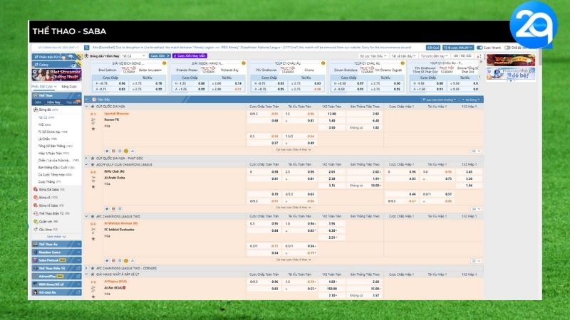Open the Tất cả trận đấu dropdown
This screenshot has width=570, height=320.
coord(403,56)
